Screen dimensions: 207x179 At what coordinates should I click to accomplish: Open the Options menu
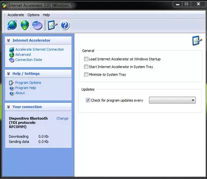pyautogui.click(x=33, y=15)
